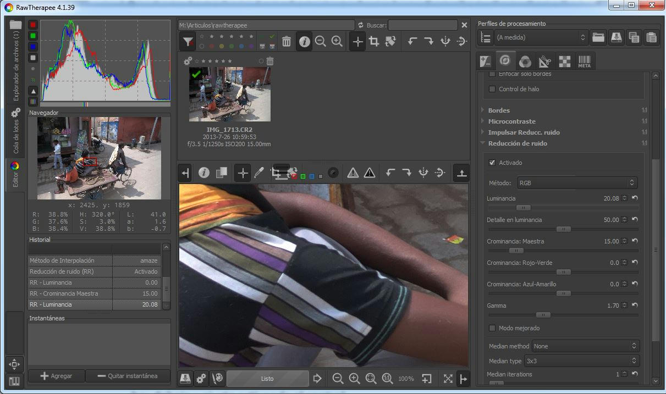Enable the Modo mejorado checkbox
Image resolution: width=666 pixels, height=394 pixels.
[492, 328]
